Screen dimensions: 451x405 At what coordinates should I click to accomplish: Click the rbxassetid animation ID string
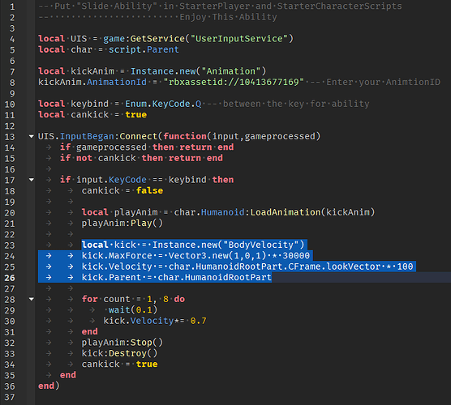[x=234, y=82]
